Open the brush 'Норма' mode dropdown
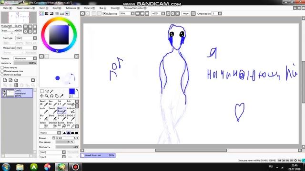 click(x=50, y=133)
